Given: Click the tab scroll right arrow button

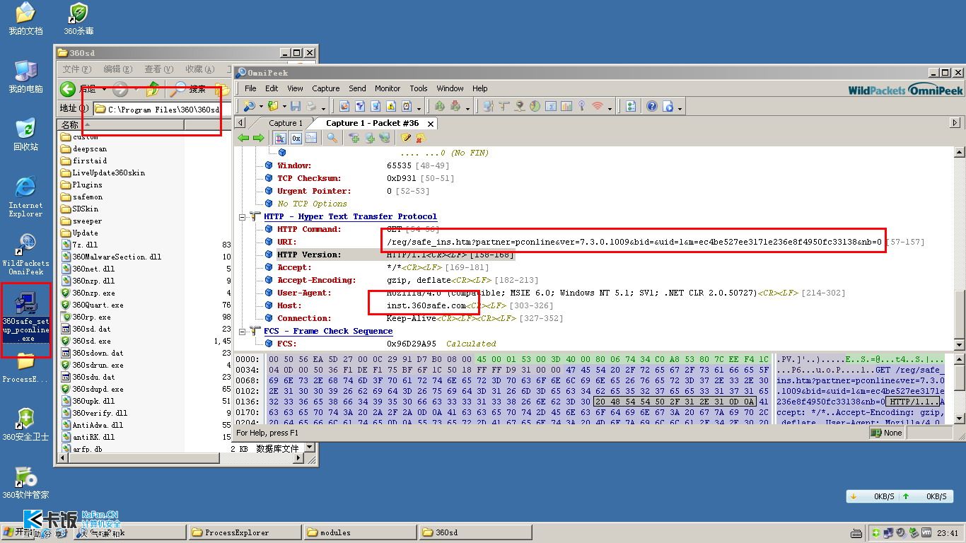Looking at the screenshot, I should pos(955,123).
